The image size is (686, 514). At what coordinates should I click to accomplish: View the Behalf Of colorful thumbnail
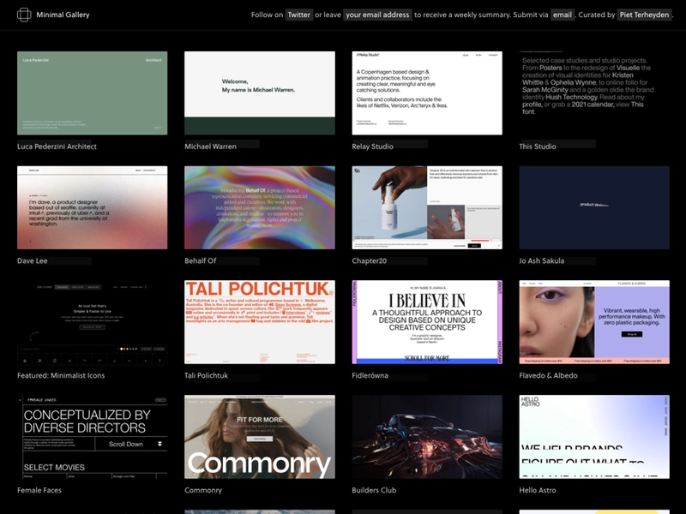click(x=260, y=207)
